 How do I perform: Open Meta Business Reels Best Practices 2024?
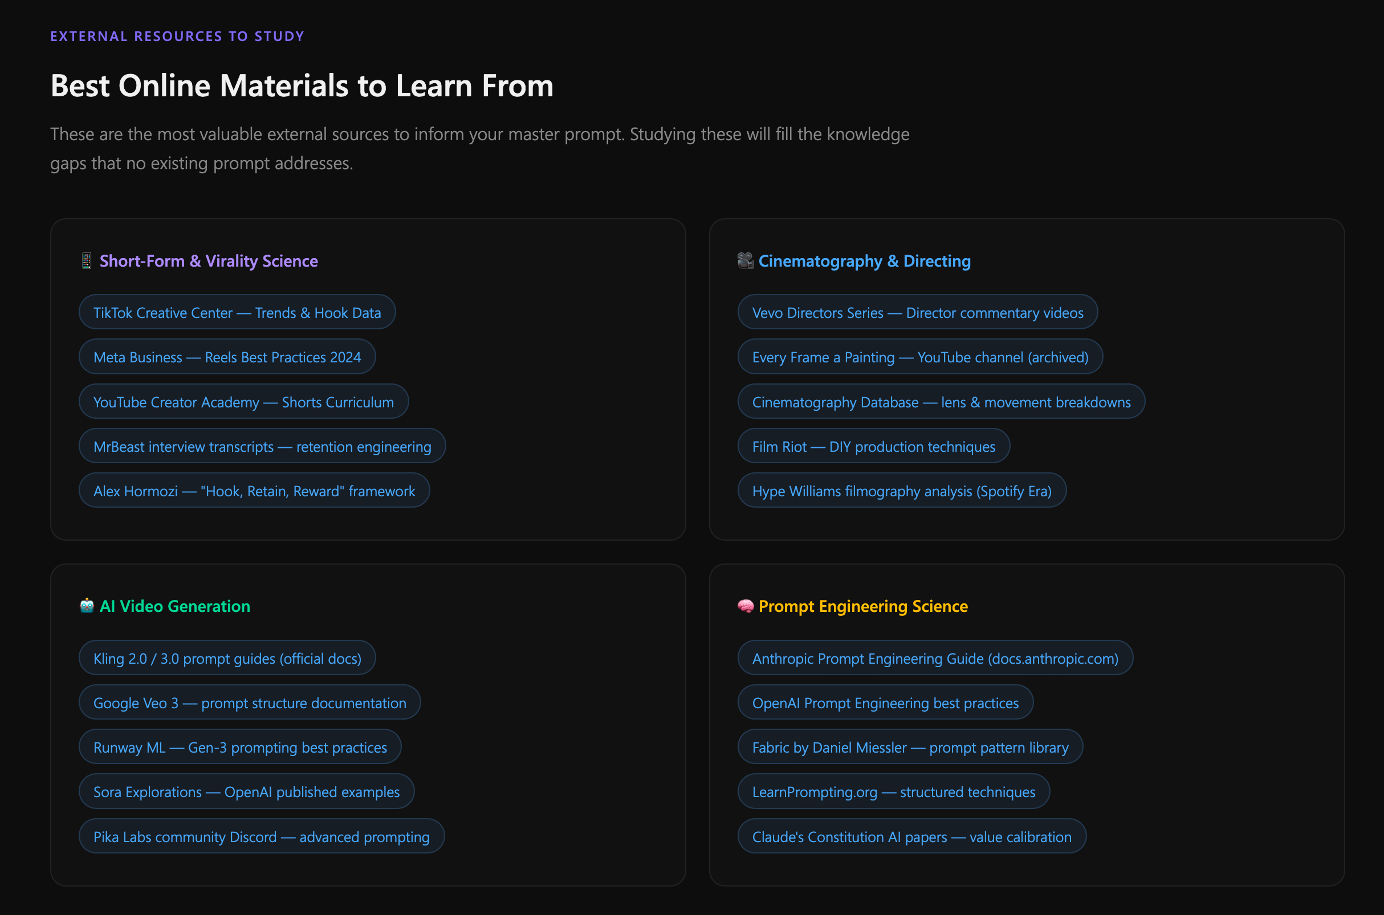pyautogui.click(x=227, y=357)
